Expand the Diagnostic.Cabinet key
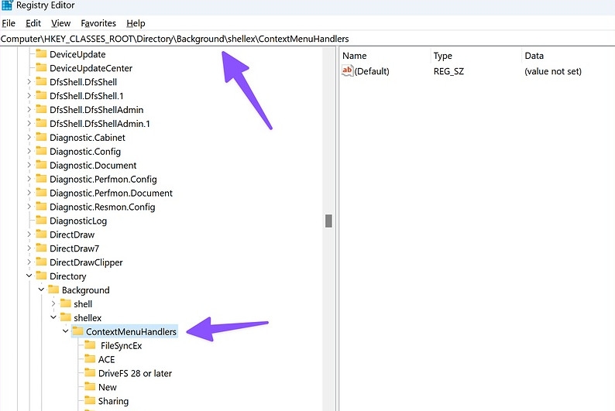 click(29, 138)
